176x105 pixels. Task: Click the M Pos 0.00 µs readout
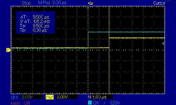coord(52,3)
